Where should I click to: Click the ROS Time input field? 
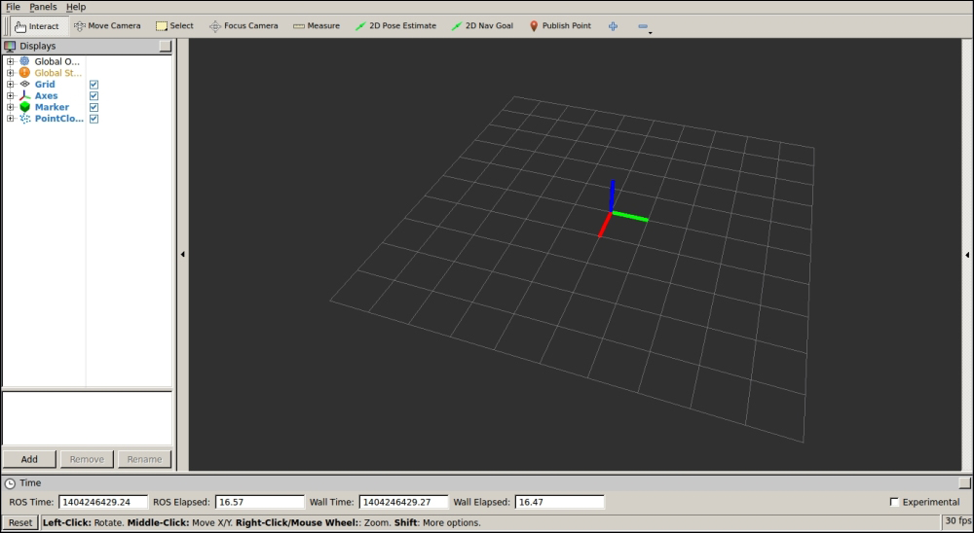[103, 502]
